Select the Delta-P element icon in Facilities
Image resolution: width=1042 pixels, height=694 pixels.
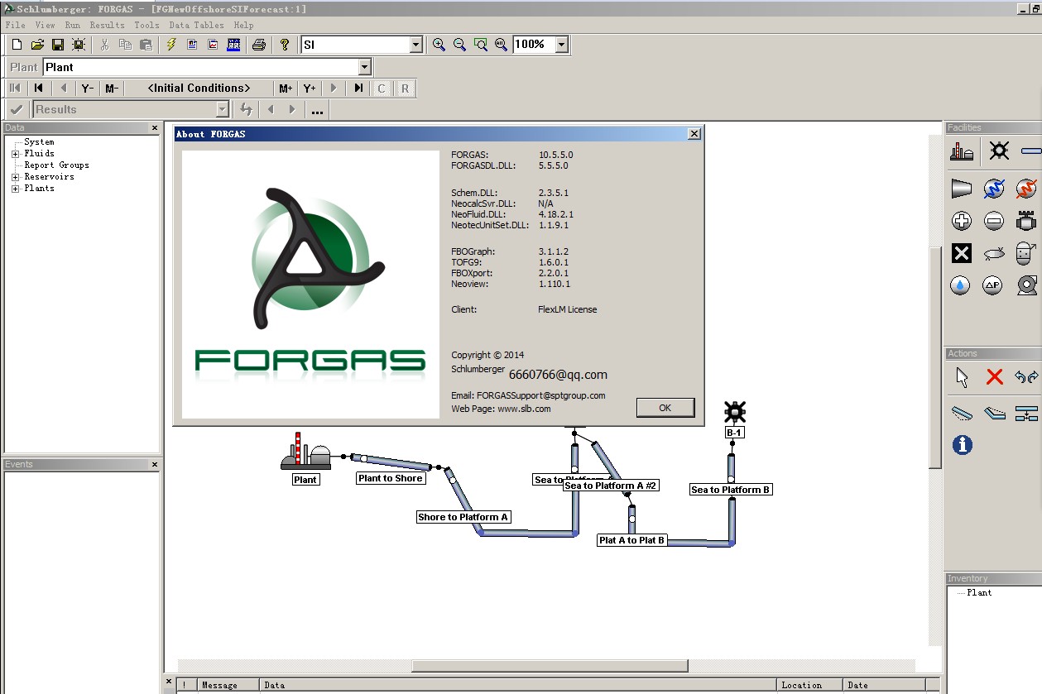(x=993, y=285)
